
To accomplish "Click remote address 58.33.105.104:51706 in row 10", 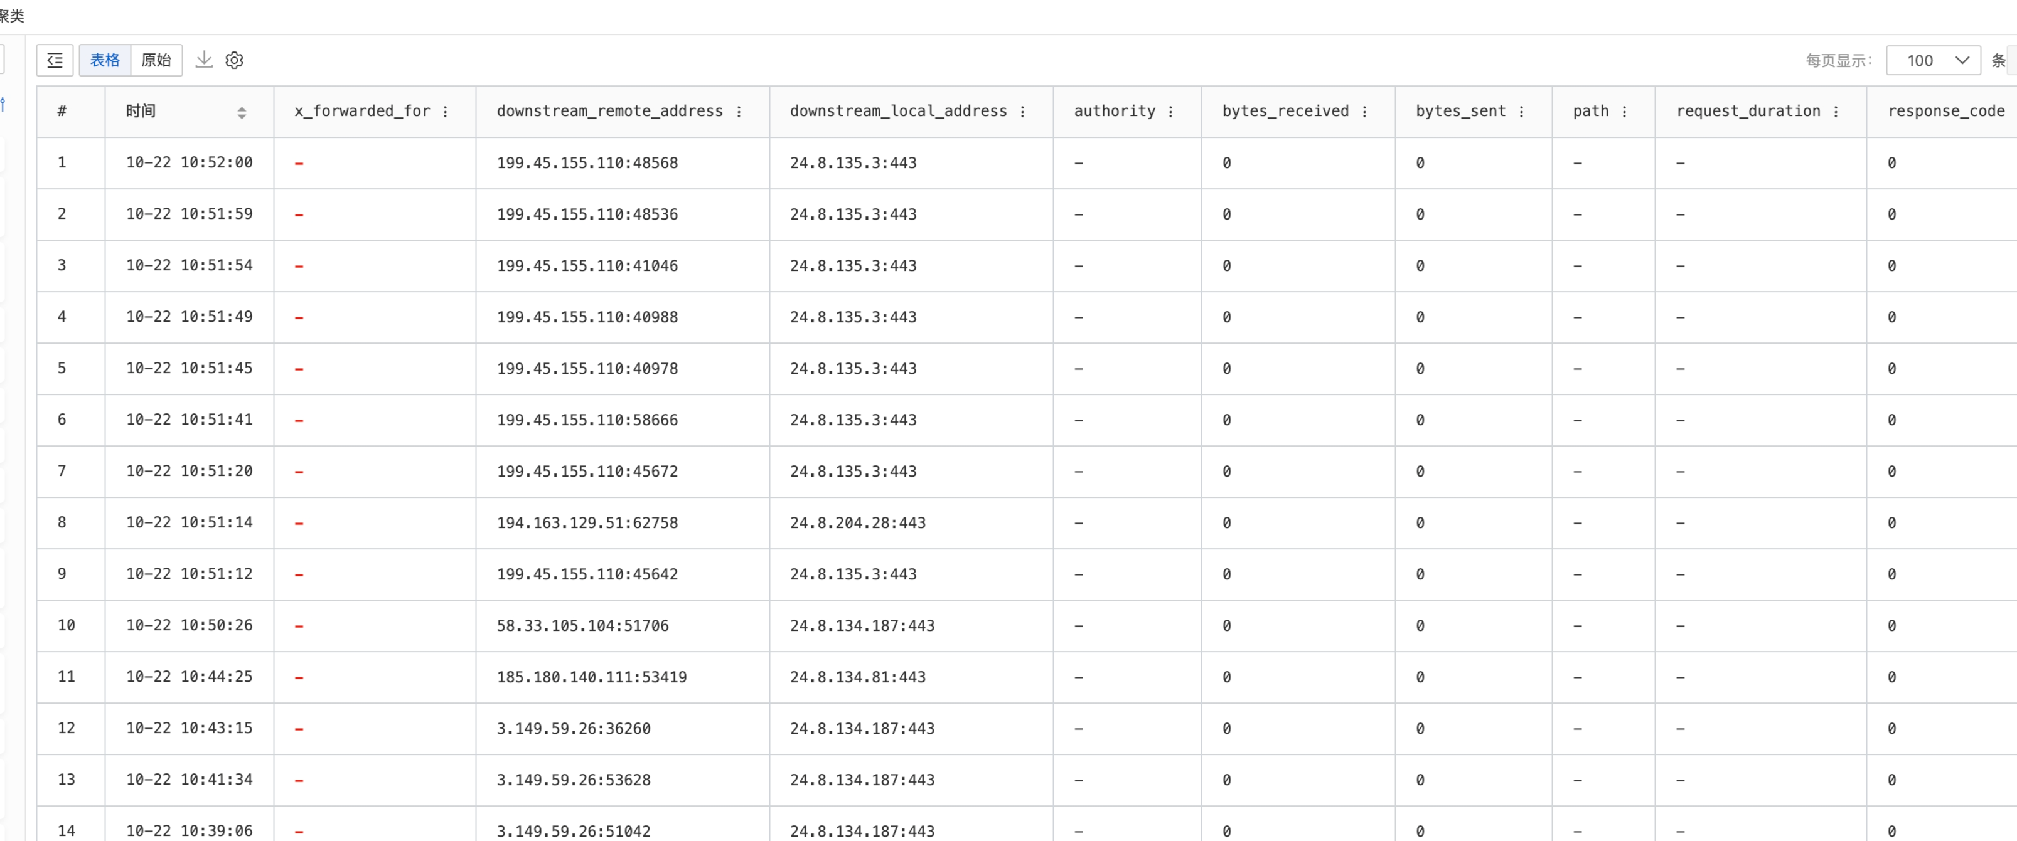I will 582,625.
